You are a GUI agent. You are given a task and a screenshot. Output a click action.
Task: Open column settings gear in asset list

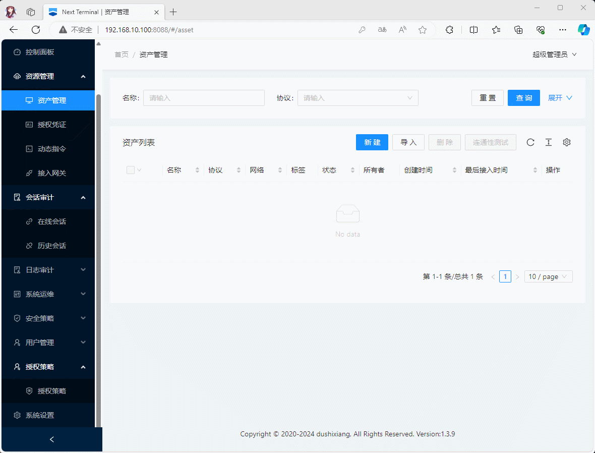(567, 142)
